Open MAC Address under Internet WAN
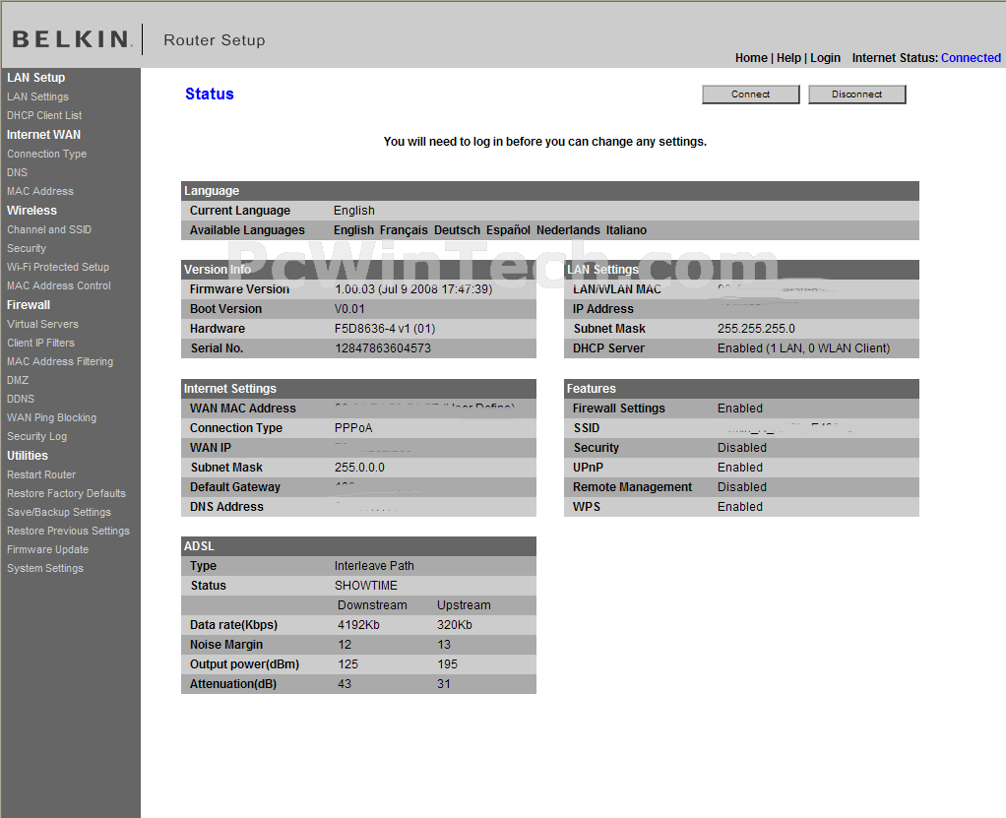The height and width of the screenshot is (818, 1006). click(x=40, y=191)
